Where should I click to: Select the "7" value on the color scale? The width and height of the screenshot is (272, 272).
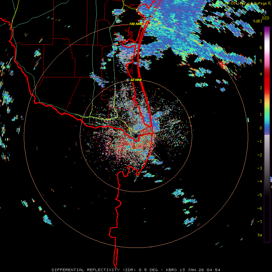pos(261,34)
